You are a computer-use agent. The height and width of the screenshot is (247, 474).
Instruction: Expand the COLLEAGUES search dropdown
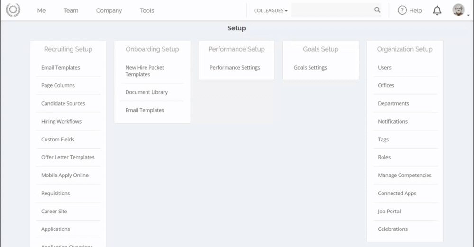point(271,10)
